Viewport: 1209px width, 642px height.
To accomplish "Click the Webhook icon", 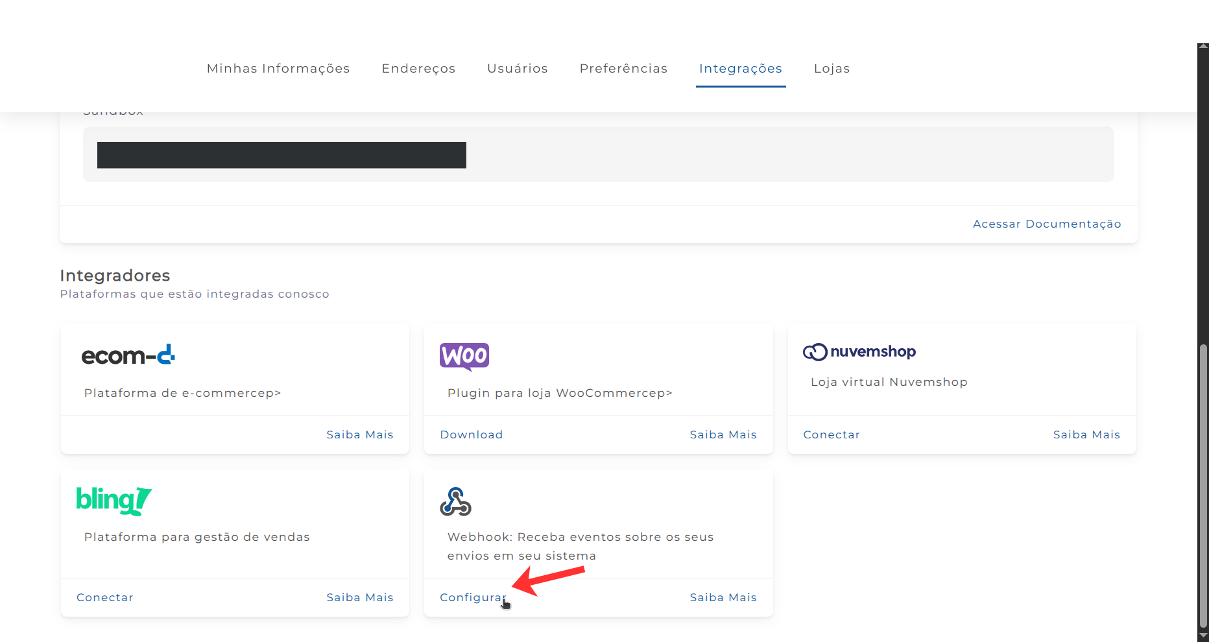I will coord(455,501).
